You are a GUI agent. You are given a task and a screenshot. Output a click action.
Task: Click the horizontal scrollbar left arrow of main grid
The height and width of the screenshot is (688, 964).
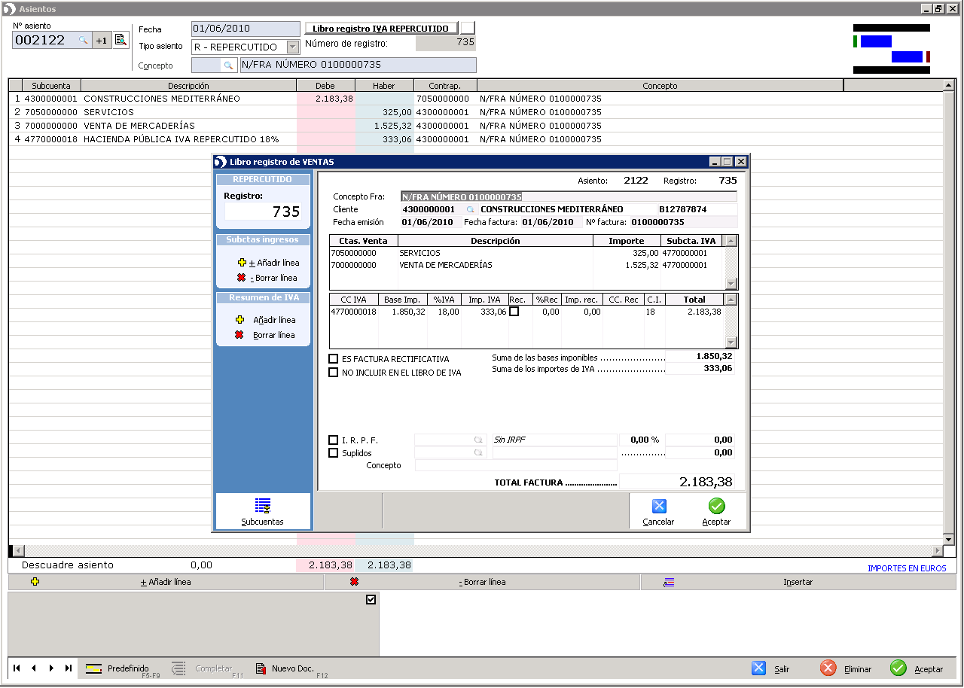[x=20, y=551]
